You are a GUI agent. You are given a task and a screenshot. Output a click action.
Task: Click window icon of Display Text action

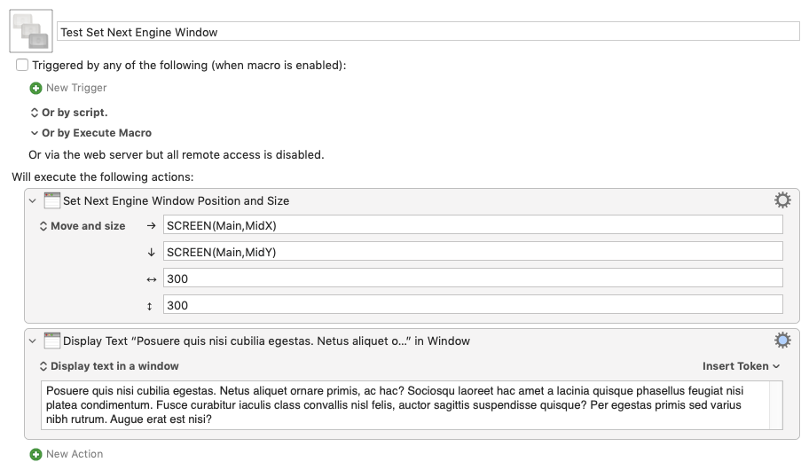point(52,341)
